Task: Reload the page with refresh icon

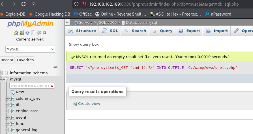Action: point(23,4)
